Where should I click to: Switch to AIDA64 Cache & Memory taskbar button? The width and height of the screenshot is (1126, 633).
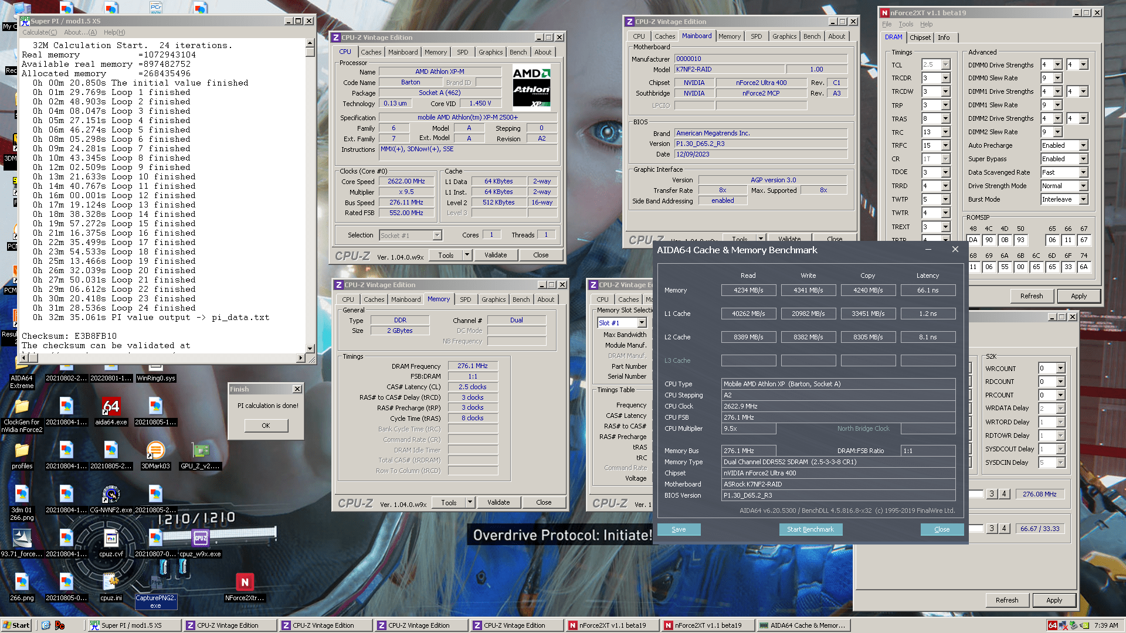pyautogui.click(x=803, y=625)
